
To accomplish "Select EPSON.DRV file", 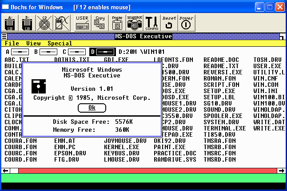I will coord(70,154).
